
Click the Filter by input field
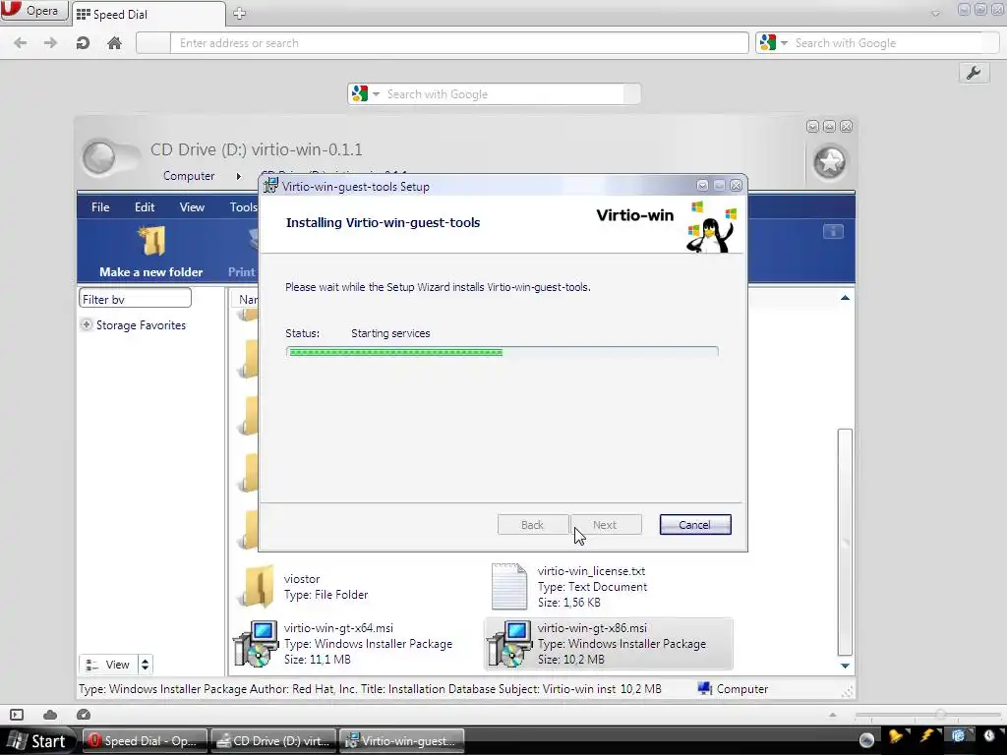[135, 299]
